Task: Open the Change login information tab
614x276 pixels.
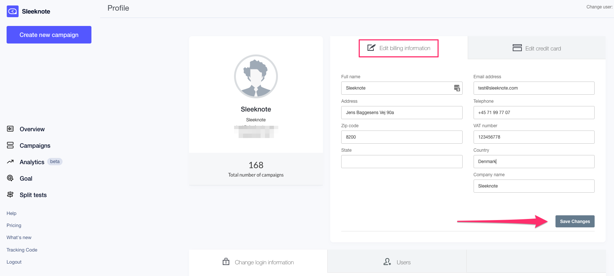Action: click(x=258, y=262)
